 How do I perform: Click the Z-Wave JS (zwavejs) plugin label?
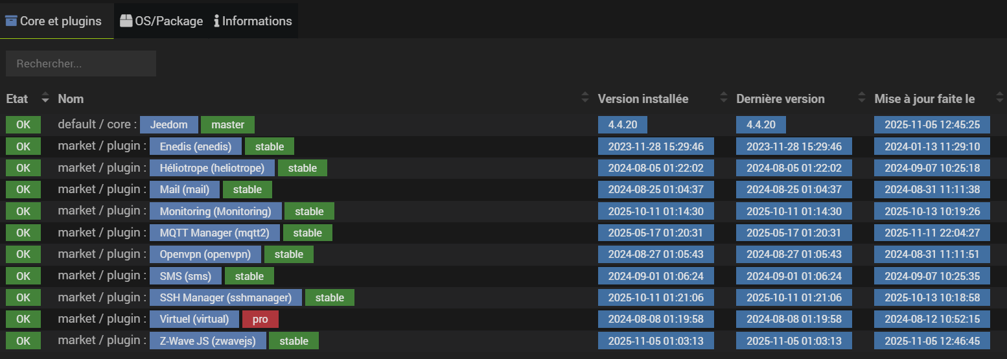click(207, 341)
